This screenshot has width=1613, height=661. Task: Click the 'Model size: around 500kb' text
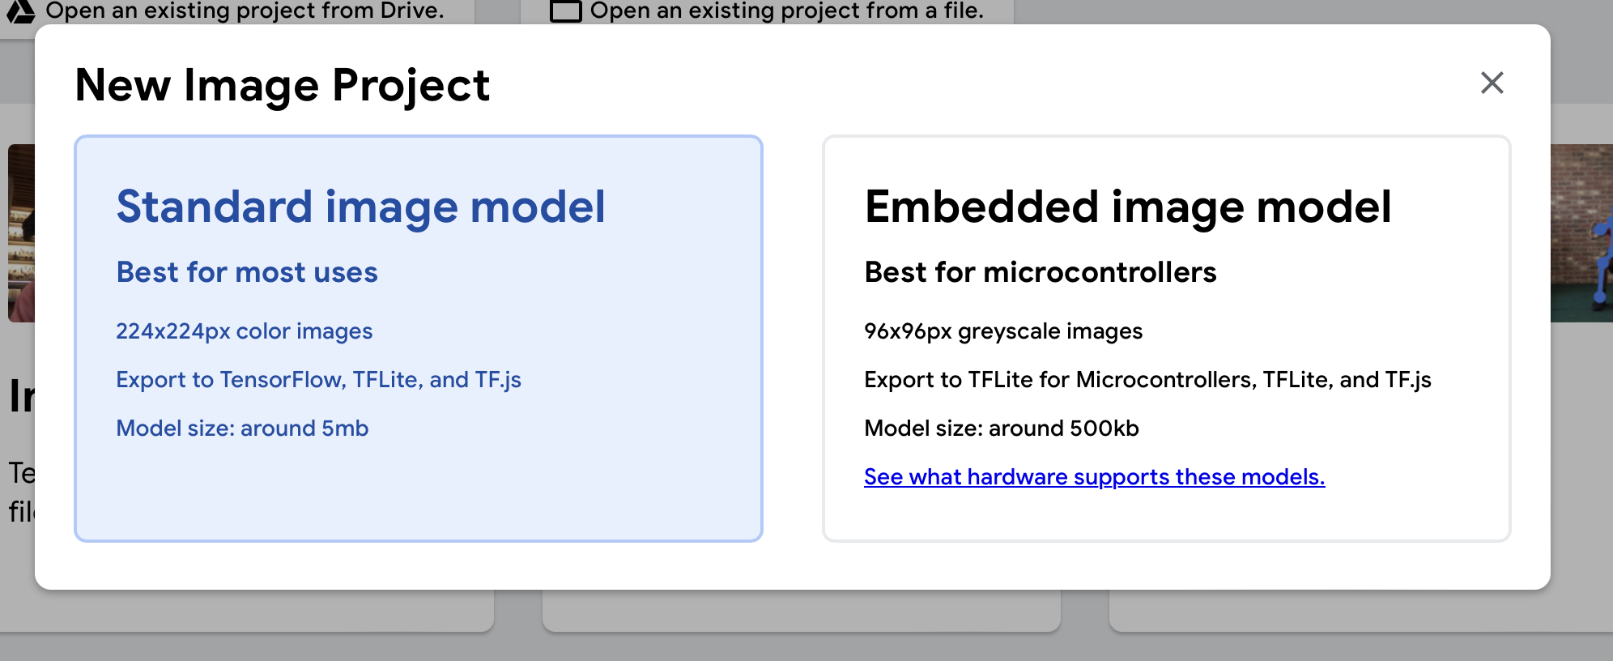coord(1001,429)
